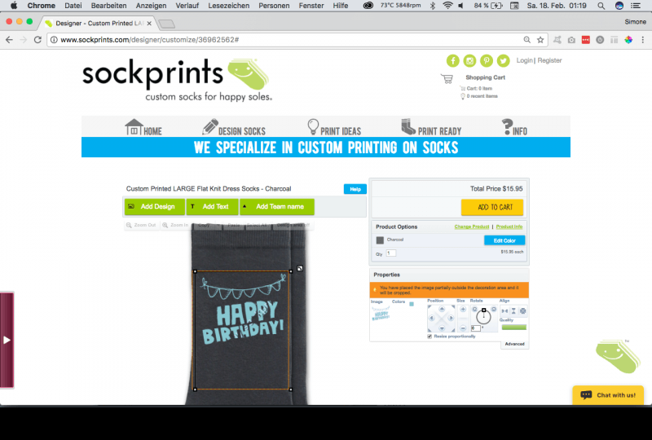Open the Pinterest social icon
Viewport: 652px width, 440px height.
487,61
